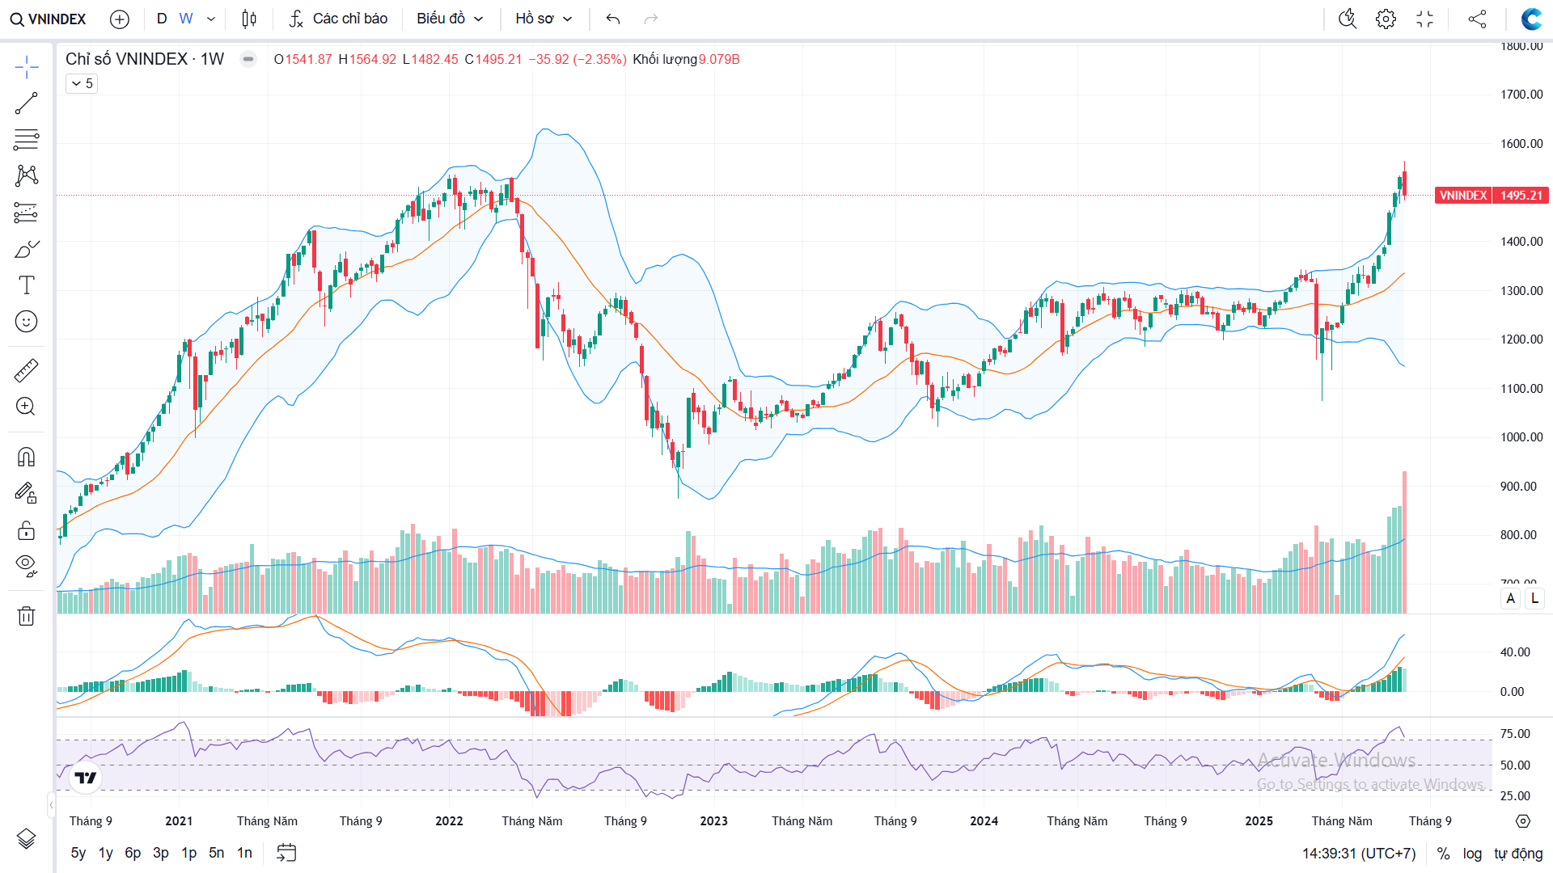
Task: Select the text annotation tool
Action: tap(26, 285)
